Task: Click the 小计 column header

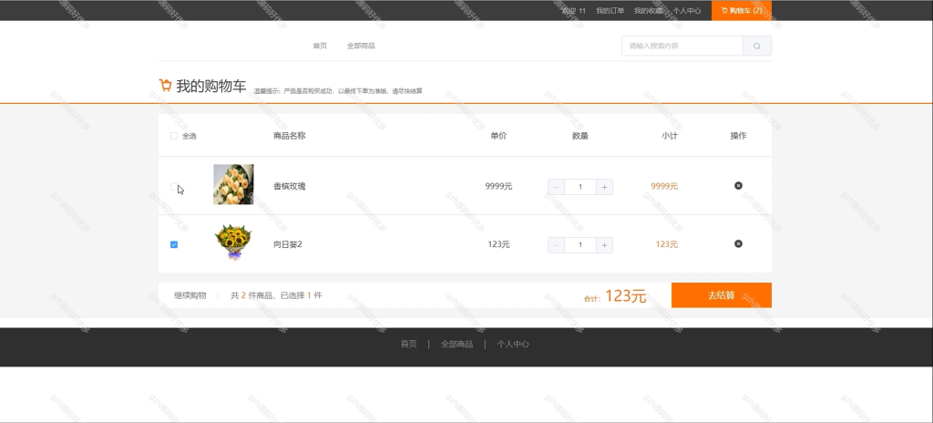Action: tap(670, 135)
